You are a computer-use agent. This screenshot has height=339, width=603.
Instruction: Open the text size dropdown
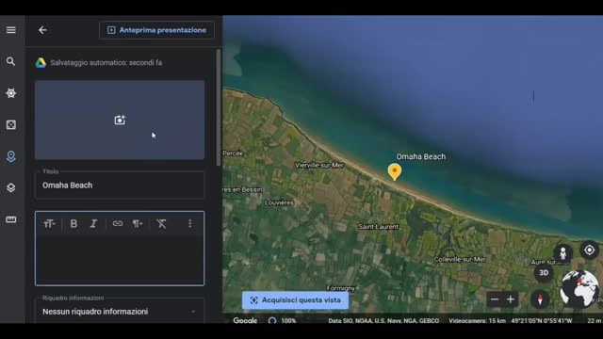[x=49, y=224]
